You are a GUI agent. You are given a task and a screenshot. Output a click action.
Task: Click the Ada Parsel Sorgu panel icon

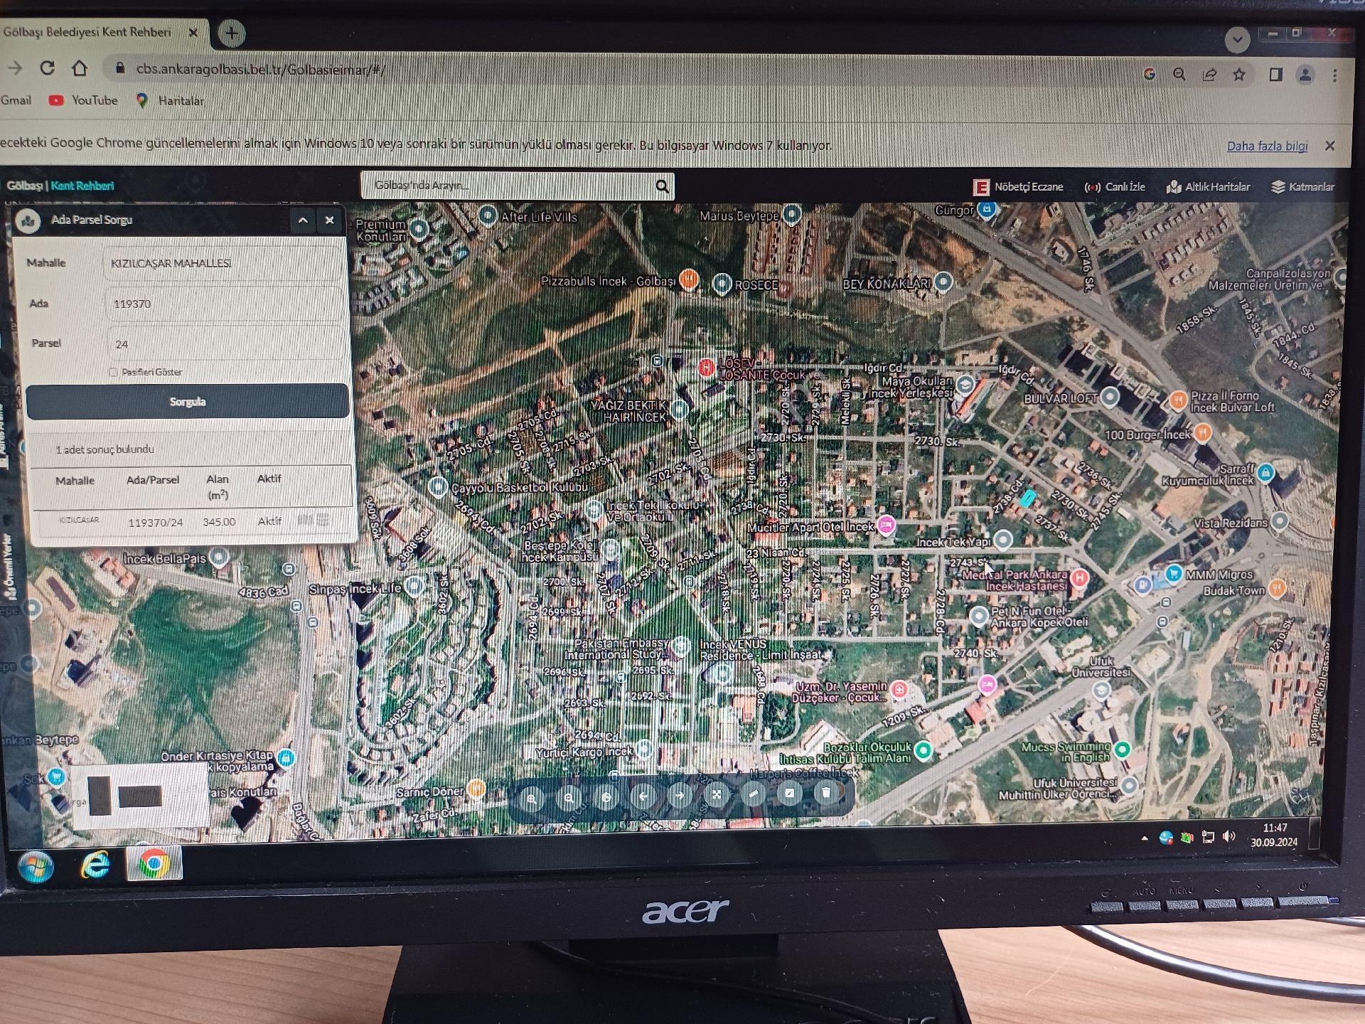click(x=28, y=221)
